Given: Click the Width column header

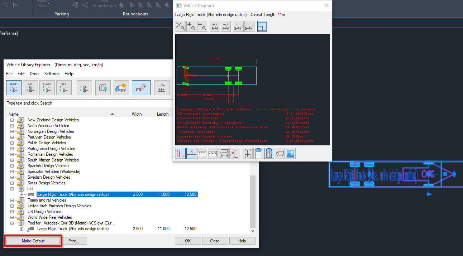Looking at the screenshot, I should point(137,114).
